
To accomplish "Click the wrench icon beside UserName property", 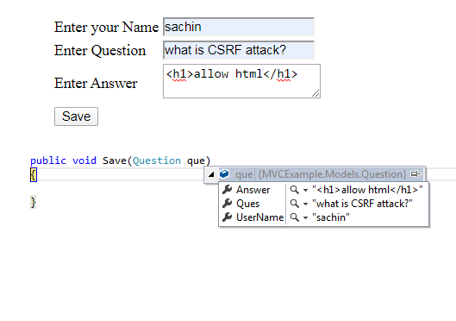I will pyautogui.click(x=227, y=217).
